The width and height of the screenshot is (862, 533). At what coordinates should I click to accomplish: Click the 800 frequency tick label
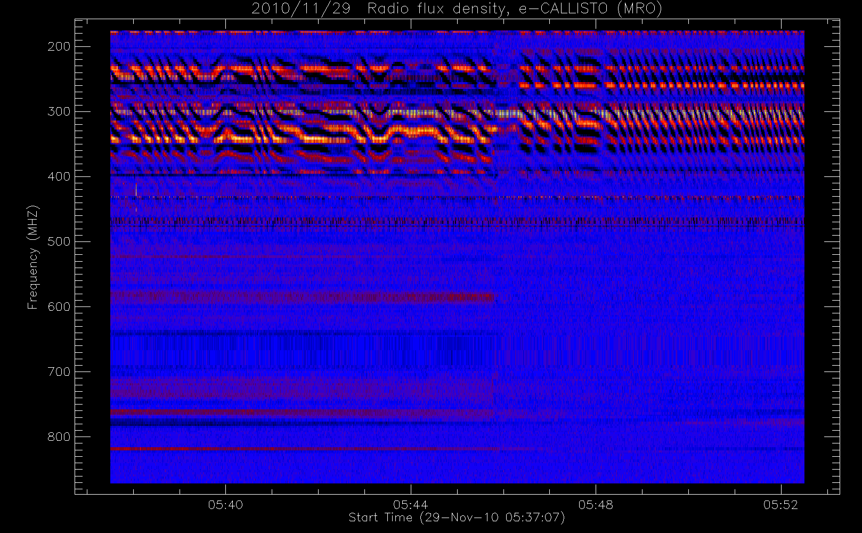59,437
